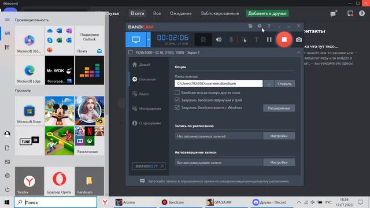Open the TuneIn tile in Start menu
The image size is (370, 208).
(29, 141)
